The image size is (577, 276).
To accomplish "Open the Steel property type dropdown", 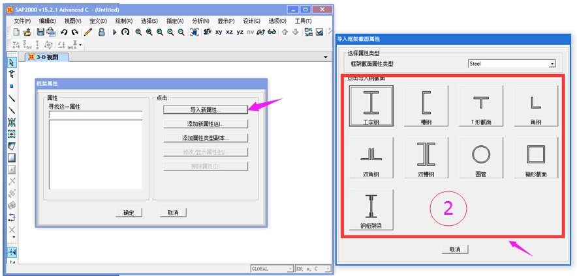I will click(552, 64).
